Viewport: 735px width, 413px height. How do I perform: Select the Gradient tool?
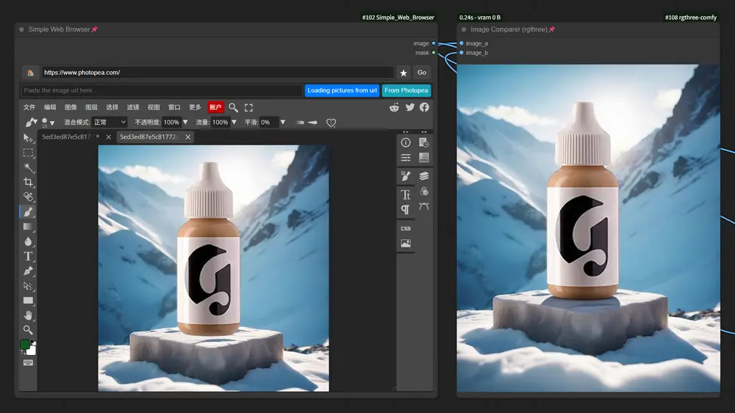tap(29, 227)
